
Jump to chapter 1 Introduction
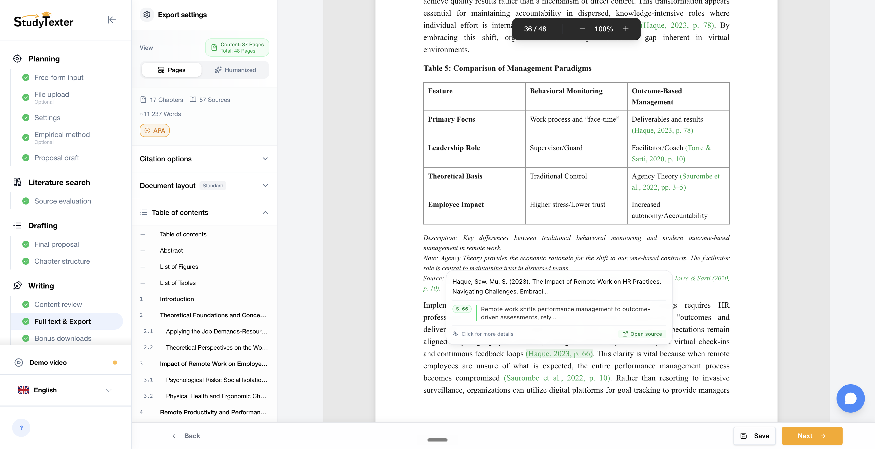click(177, 299)
